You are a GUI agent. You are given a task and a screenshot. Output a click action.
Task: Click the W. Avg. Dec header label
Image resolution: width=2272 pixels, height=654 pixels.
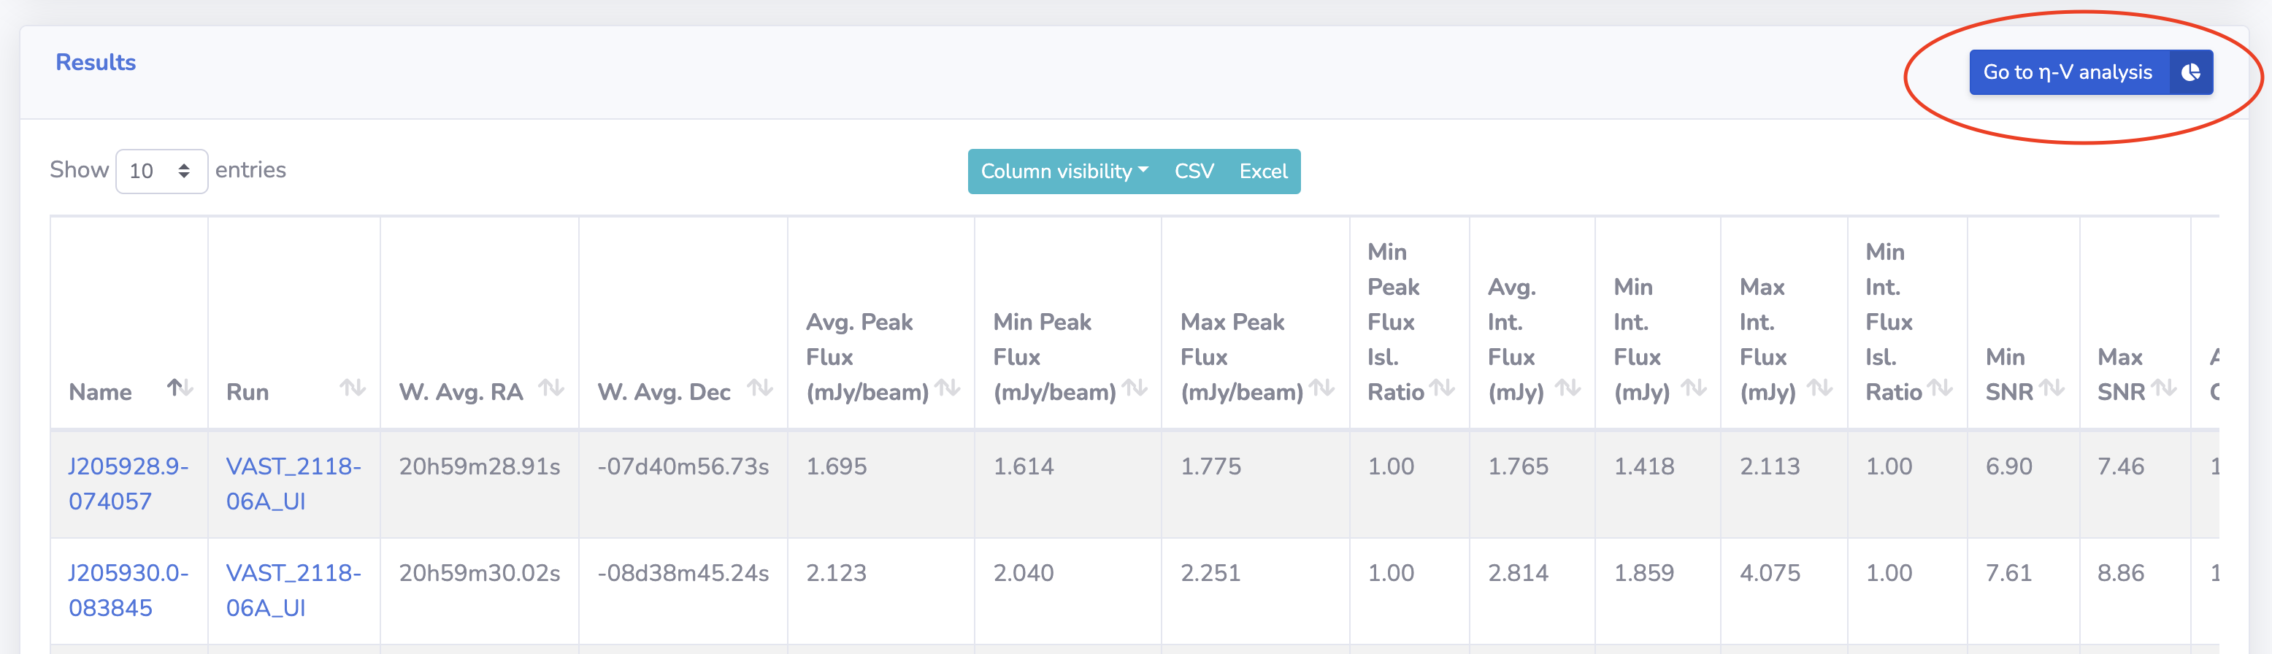point(663,392)
